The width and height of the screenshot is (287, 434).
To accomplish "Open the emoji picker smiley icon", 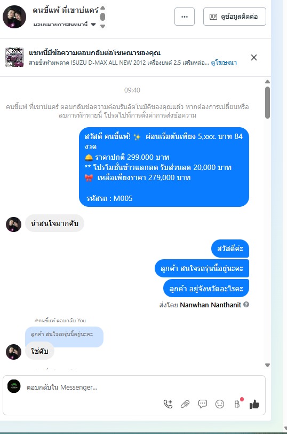I will tap(220, 405).
